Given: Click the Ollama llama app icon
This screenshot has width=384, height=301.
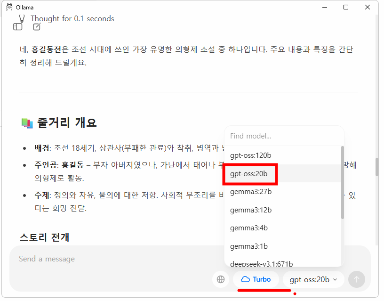Looking at the screenshot, I should [x=9, y=8].
